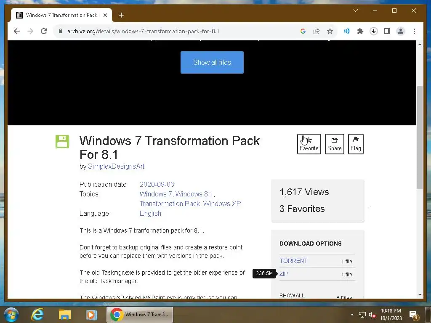
Task: Open the Windows XP topic link
Action: (x=222, y=204)
